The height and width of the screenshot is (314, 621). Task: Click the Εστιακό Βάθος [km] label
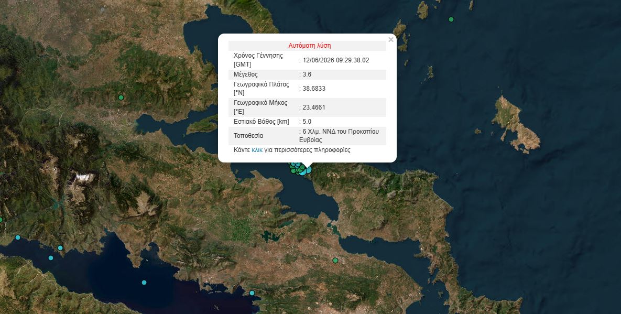262,122
